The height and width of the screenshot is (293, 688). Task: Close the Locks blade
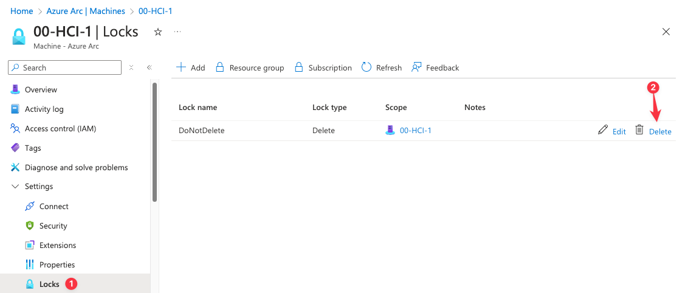click(666, 32)
